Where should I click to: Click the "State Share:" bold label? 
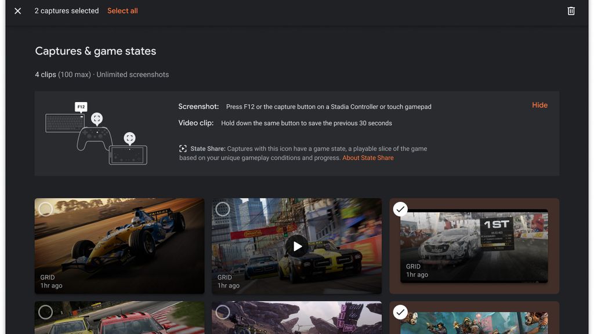click(x=208, y=149)
